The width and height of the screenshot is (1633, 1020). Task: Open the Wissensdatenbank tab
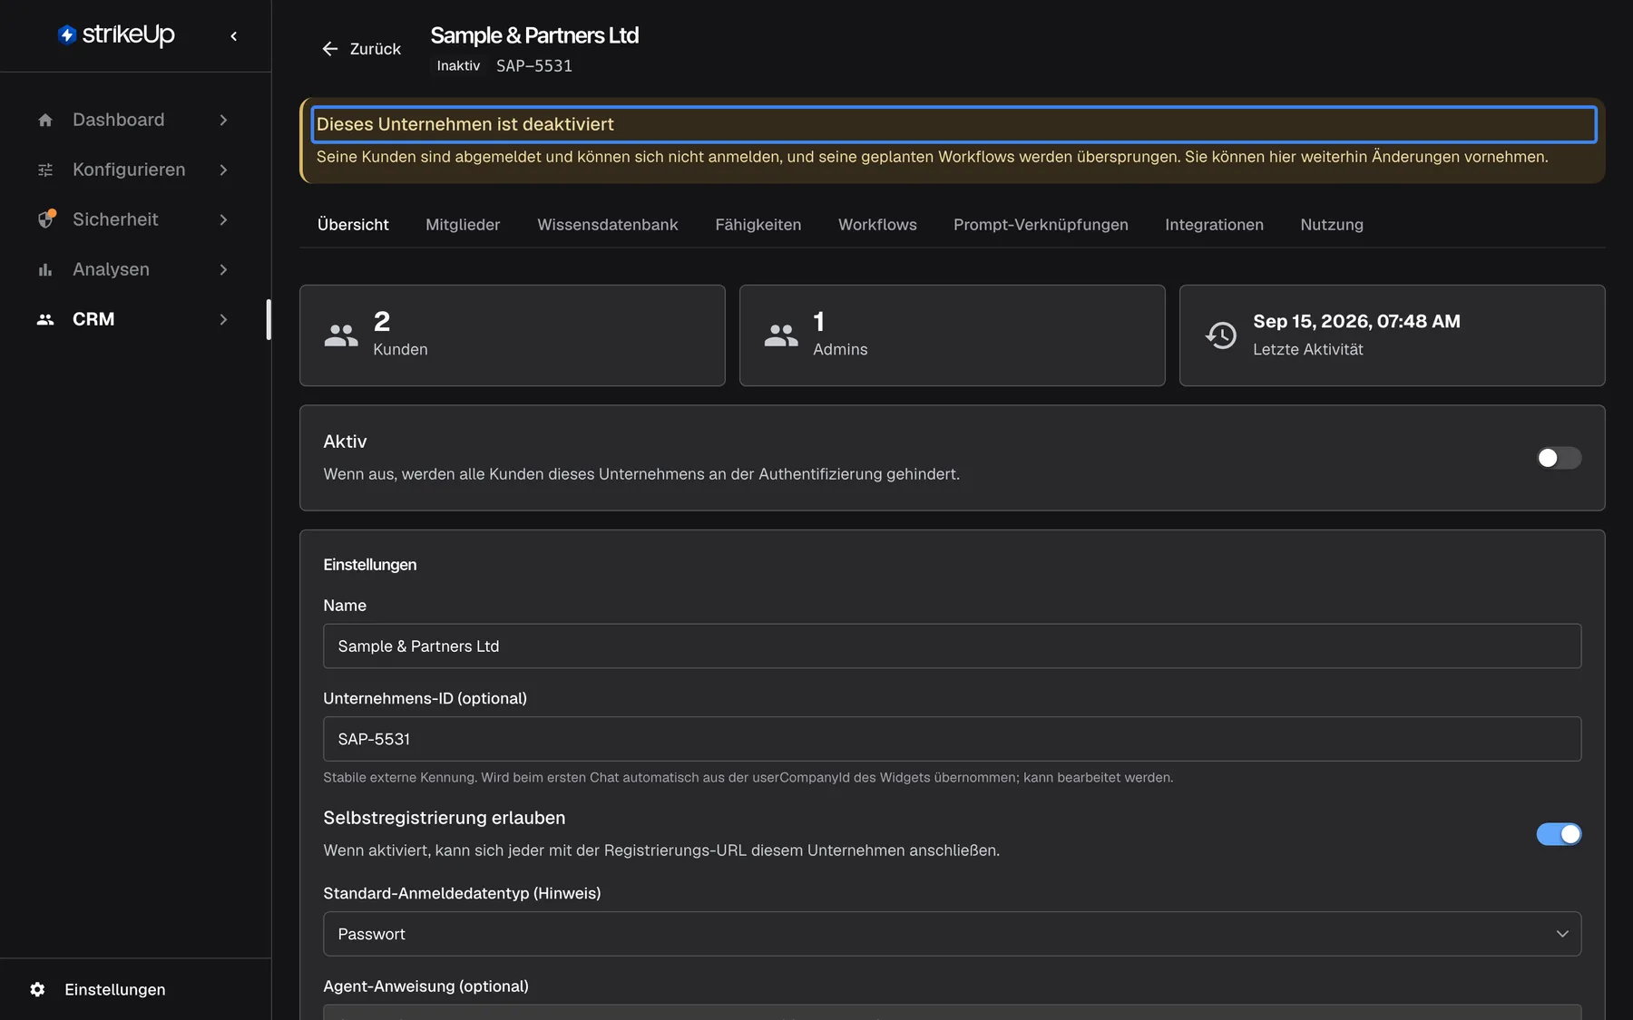click(608, 225)
